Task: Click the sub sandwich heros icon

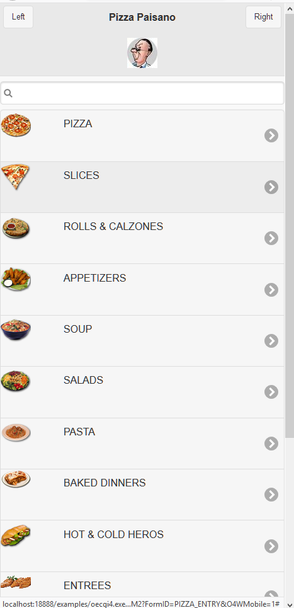Action: [x=16, y=536]
